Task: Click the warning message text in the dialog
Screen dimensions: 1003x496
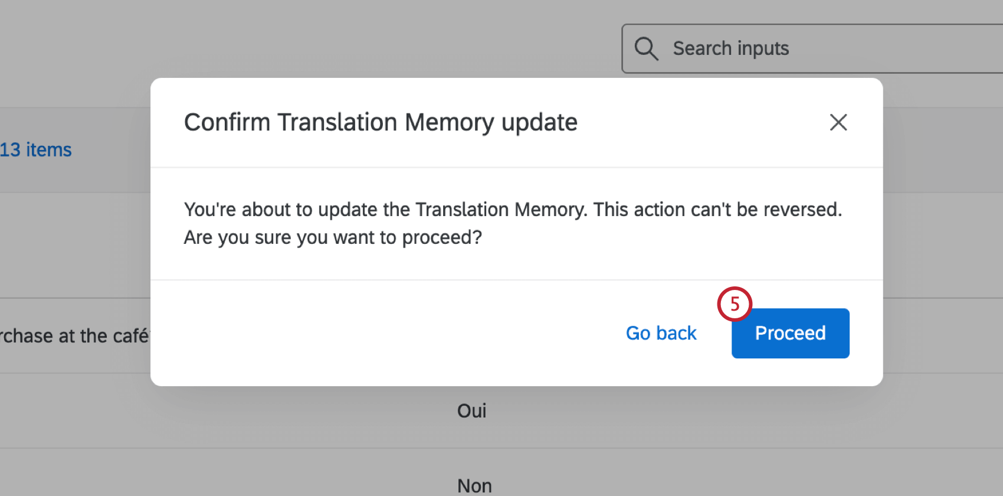Action: (x=513, y=223)
